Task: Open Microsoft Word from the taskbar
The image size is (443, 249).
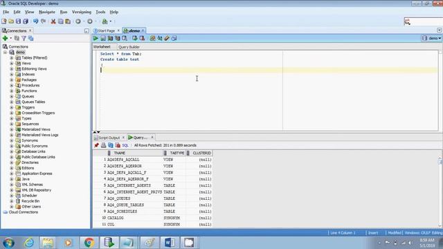Action: (x=170, y=243)
